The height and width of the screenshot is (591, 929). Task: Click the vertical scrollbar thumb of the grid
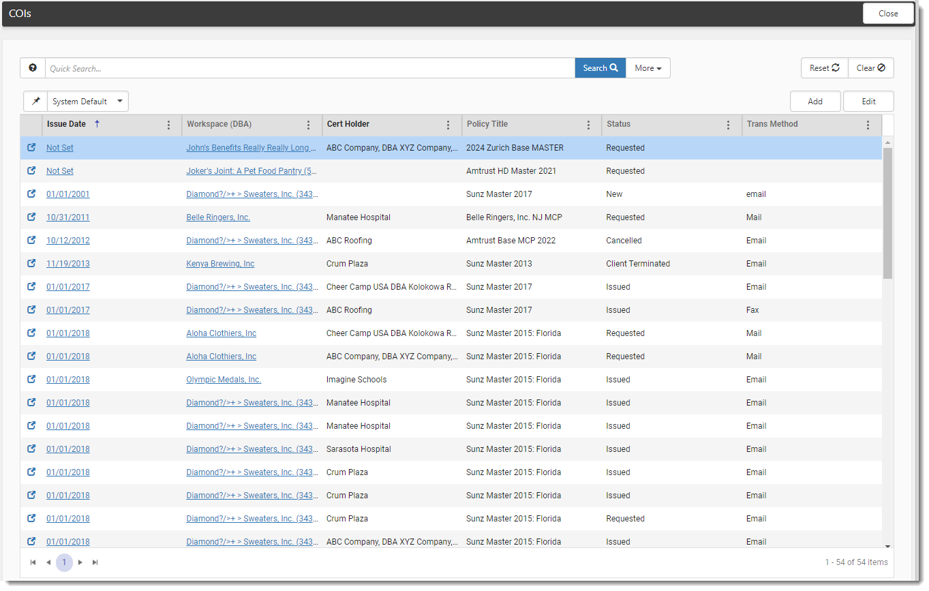pos(887,213)
